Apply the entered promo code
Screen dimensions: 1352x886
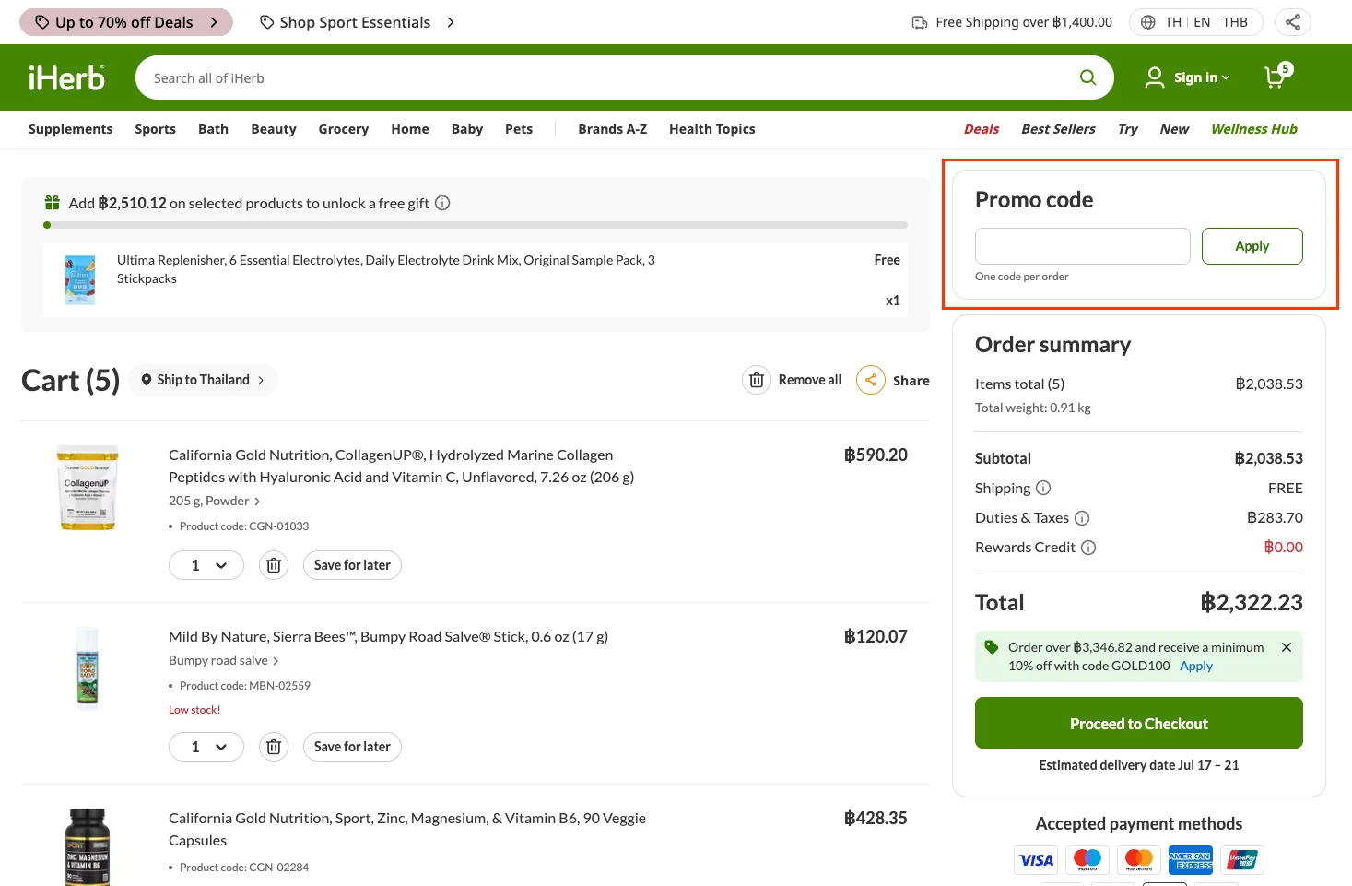1252,246
